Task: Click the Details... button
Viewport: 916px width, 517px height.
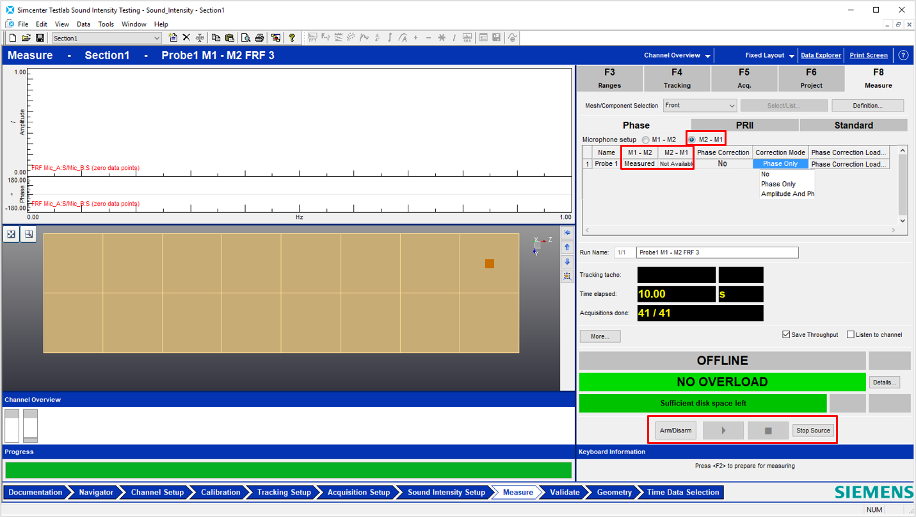Action: pos(884,382)
